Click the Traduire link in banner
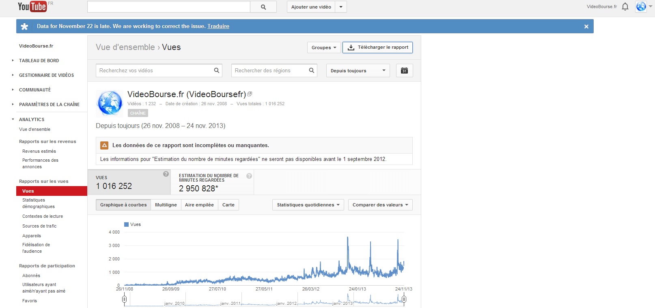655x308 pixels. point(218,26)
